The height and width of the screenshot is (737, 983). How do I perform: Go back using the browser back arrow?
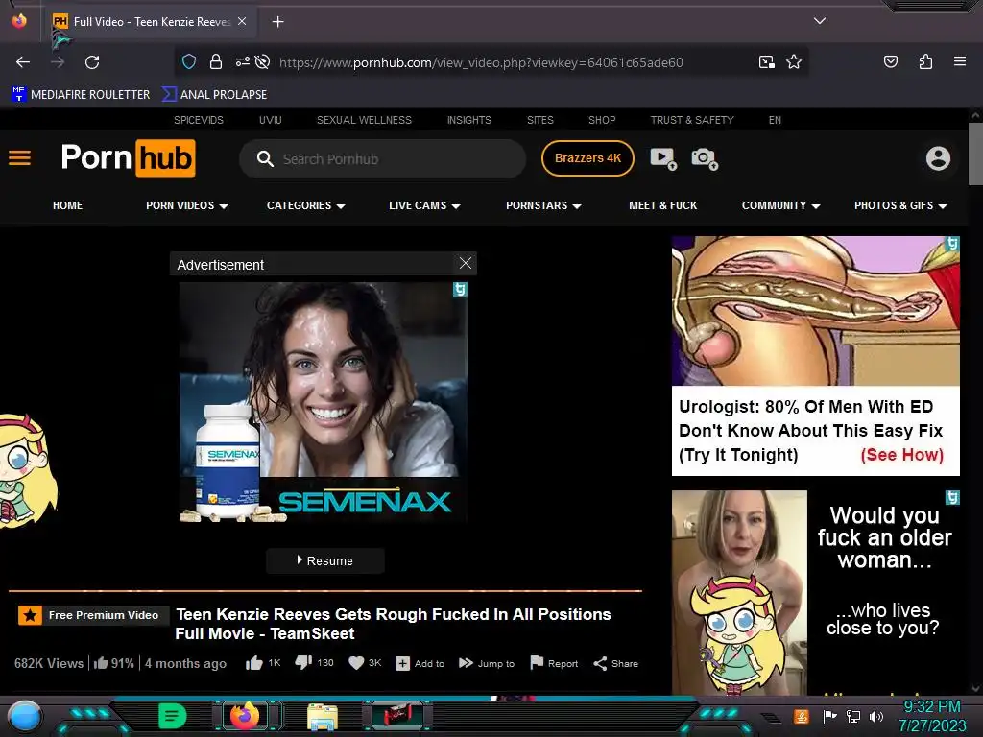click(x=23, y=62)
